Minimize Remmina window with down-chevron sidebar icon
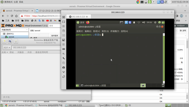The width and height of the screenshot is (189, 107). click(x=64, y=72)
